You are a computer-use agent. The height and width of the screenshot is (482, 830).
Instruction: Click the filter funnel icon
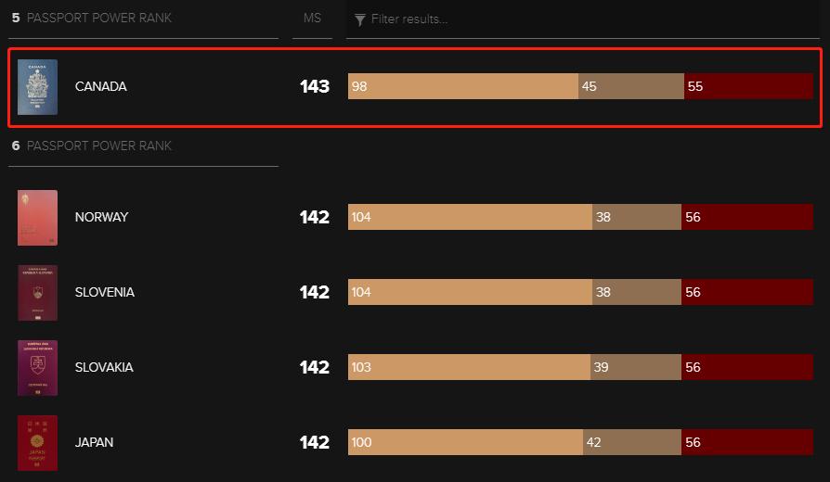tap(359, 19)
